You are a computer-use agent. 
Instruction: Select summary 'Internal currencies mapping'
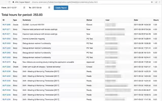(x=34, y=39)
